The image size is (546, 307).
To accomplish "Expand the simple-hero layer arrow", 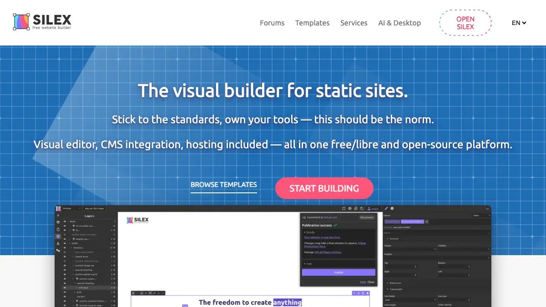I will click(x=73, y=257).
